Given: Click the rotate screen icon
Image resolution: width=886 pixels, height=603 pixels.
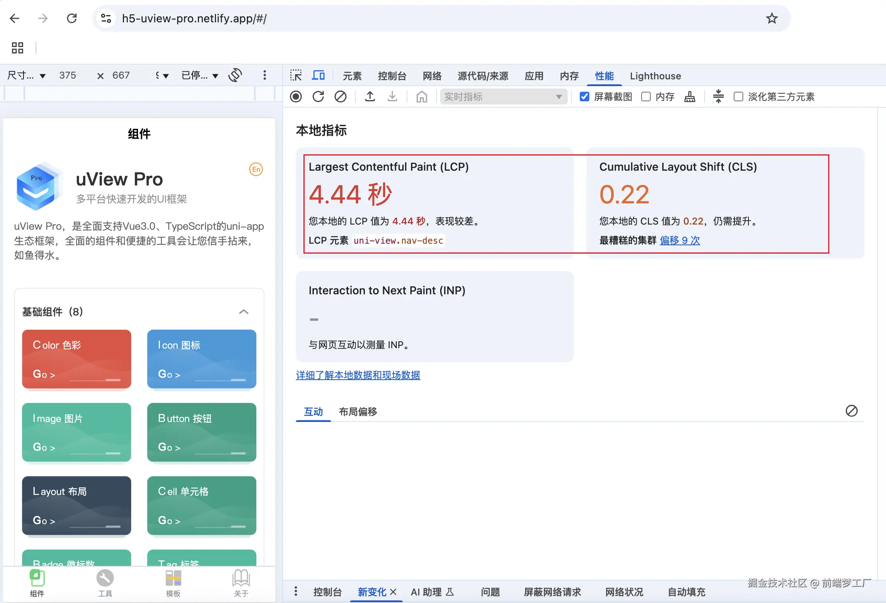Looking at the screenshot, I should (x=235, y=75).
